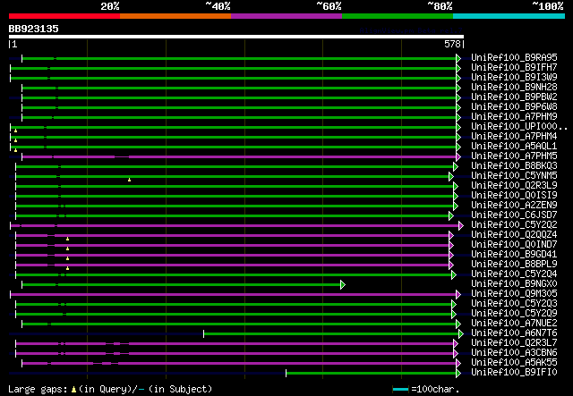Select the UniRef100_B9GD41 label
This screenshot has width=573, height=396.
pyautogui.click(x=514, y=254)
